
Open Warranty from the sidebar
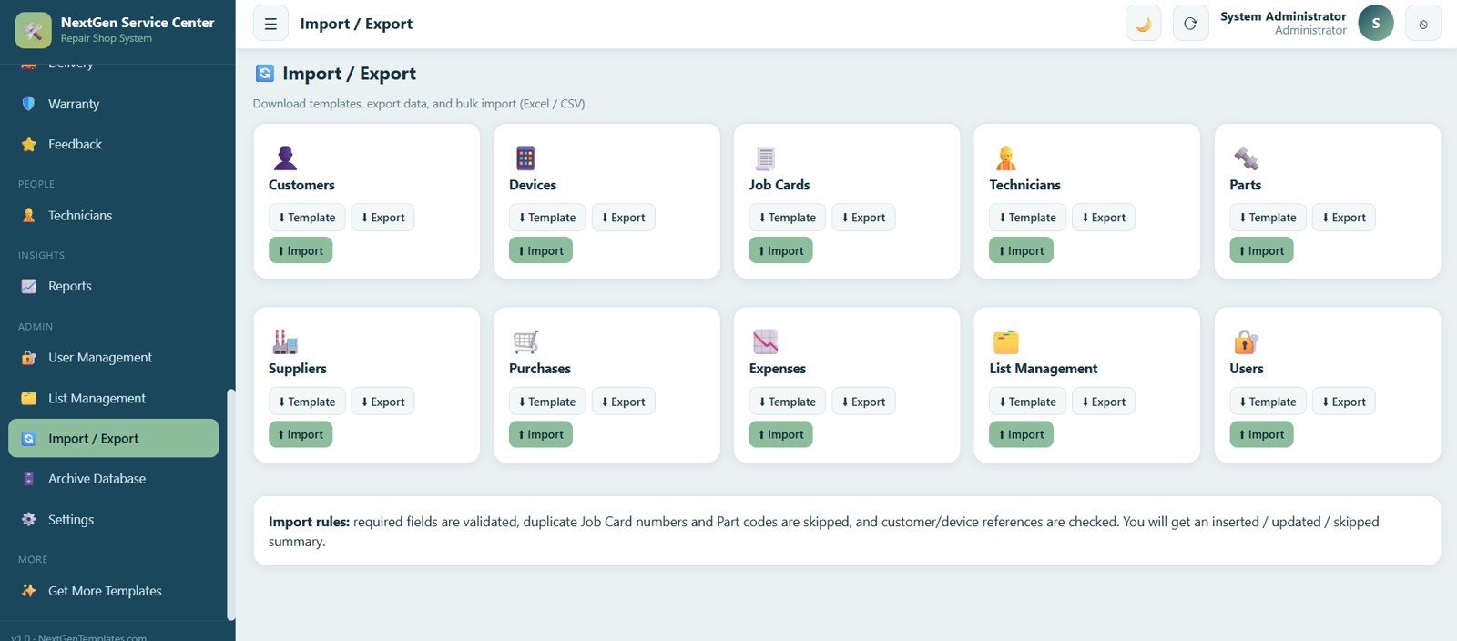coord(113,104)
